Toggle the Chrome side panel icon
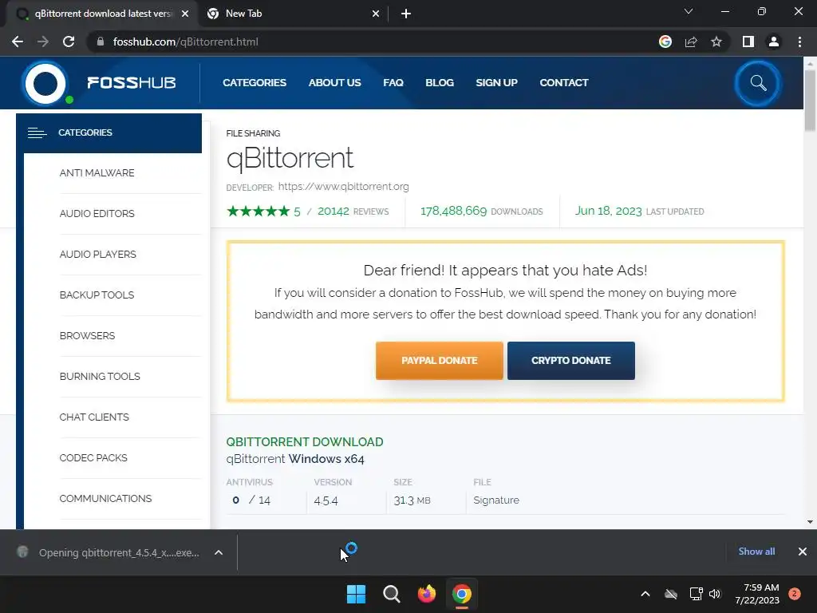The height and width of the screenshot is (613, 817). pyautogui.click(x=748, y=42)
